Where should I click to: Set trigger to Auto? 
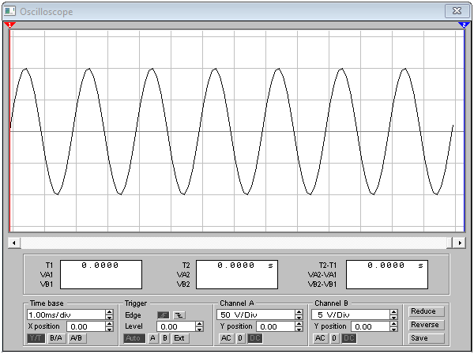(x=134, y=338)
